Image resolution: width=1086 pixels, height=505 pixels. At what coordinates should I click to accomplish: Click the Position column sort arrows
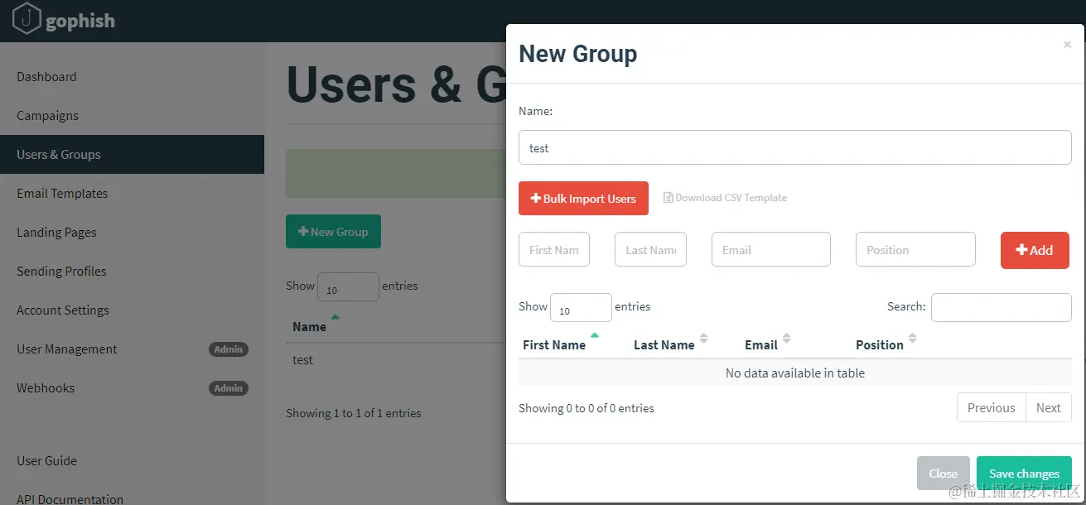(912, 339)
